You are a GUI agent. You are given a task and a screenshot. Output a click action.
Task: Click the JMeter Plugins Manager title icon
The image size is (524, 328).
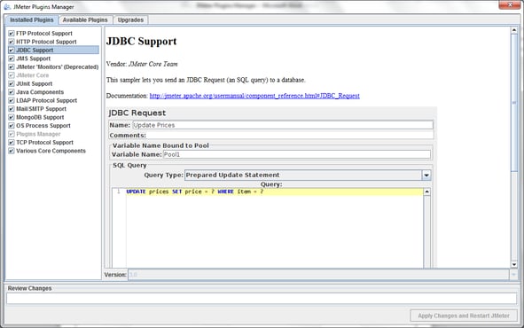tap(7, 7)
